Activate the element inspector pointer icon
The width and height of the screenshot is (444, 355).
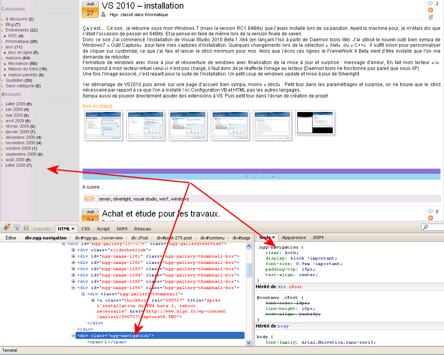click(x=17, y=228)
